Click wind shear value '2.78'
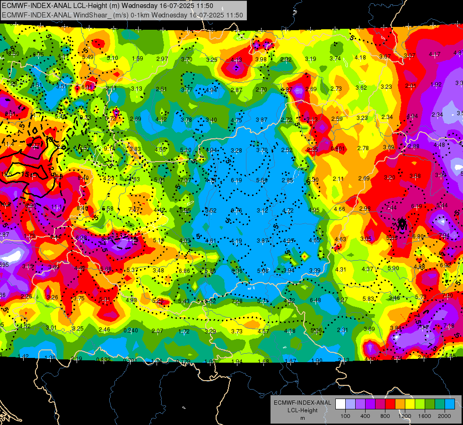Screen dimensions: 463x425 (x=363, y=148)
